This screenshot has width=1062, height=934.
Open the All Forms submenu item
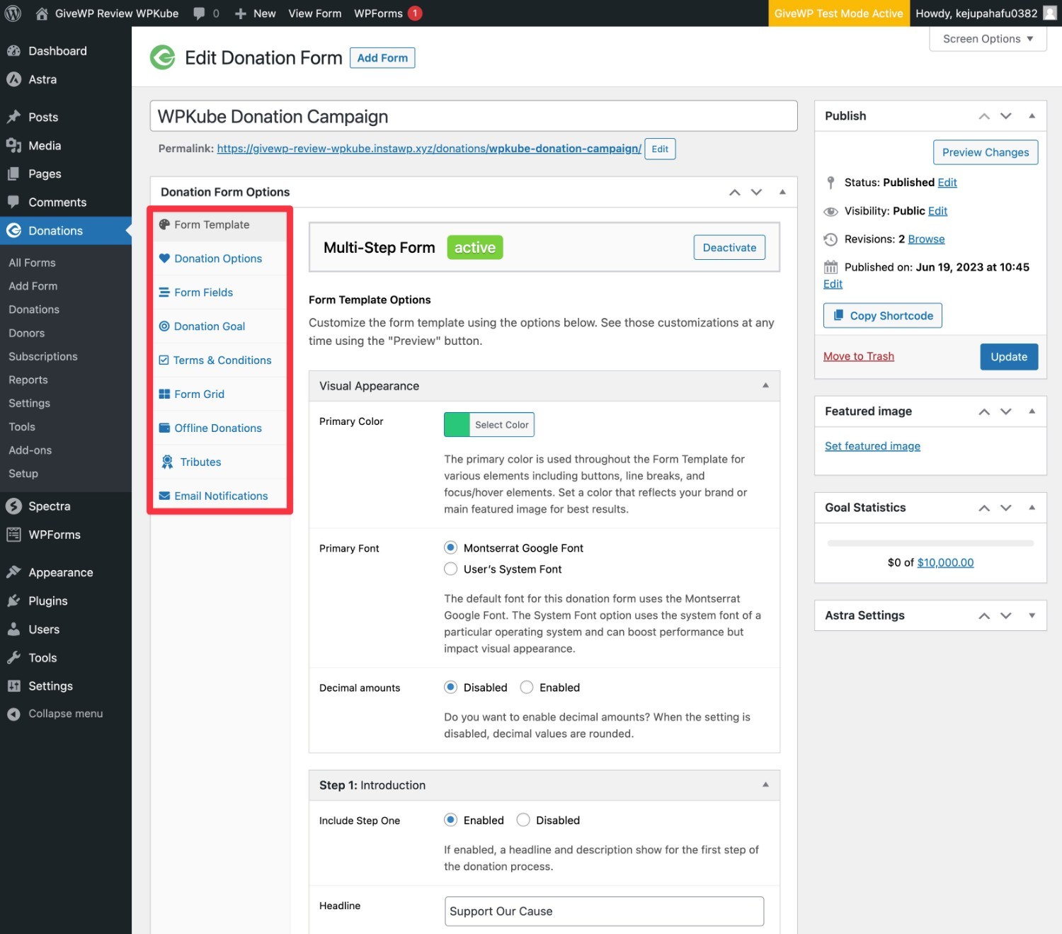[x=32, y=263]
